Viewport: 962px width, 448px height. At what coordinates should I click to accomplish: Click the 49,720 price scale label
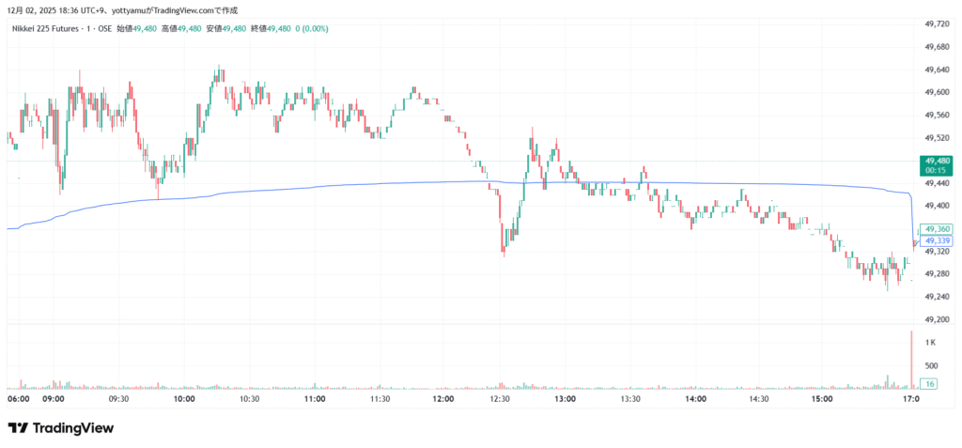[938, 24]
